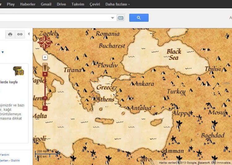This screenshot has height=165, width=232.
Task: Open the Gizlilik link
Action: coord(15,160)
